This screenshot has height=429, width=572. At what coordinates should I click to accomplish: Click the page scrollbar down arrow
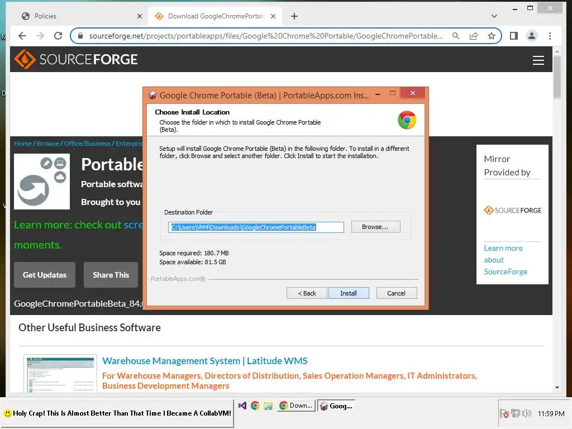click(557, 388)
